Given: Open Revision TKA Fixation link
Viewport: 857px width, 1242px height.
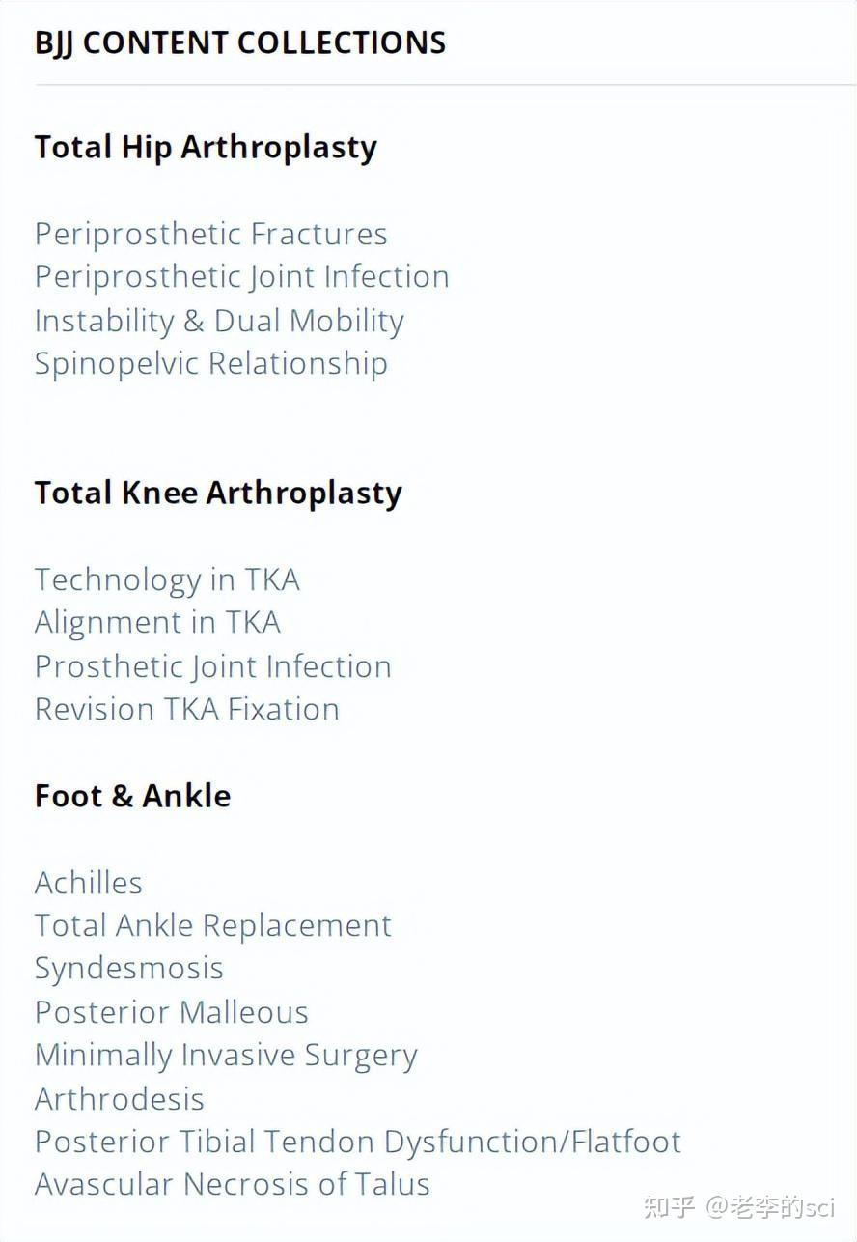Looking at the screenshot, I should tap(186, 709).
